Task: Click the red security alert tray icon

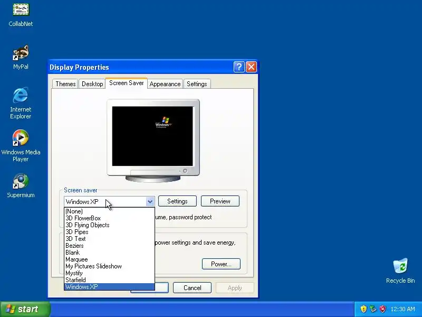Action: [x=382, y=309]
